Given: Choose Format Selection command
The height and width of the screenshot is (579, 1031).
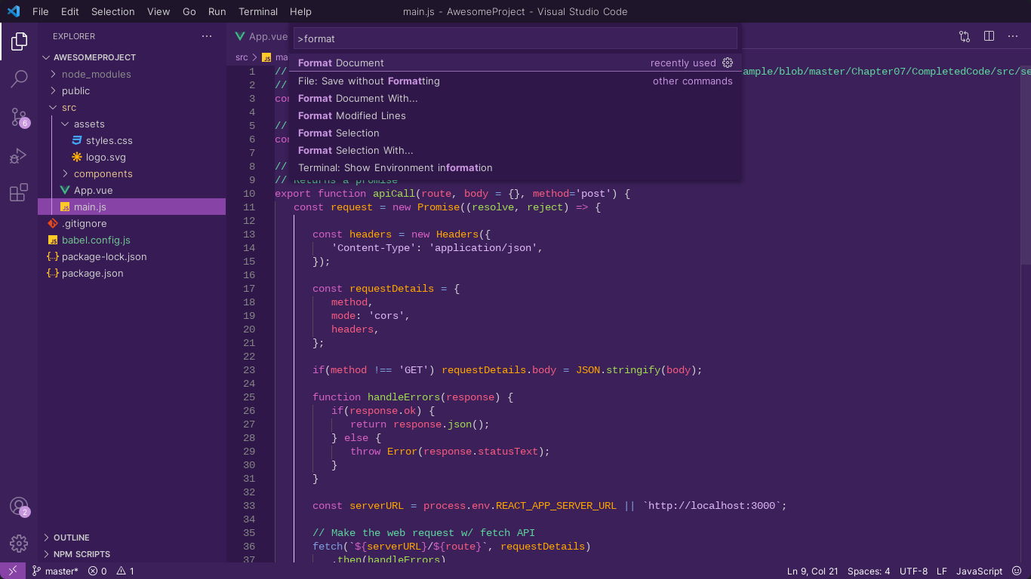Looking at the screenshot, I should [515, 133].
